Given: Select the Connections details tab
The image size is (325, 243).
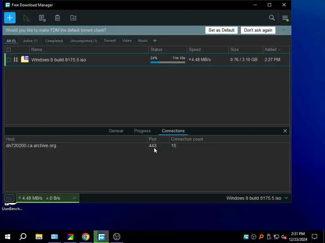Looking at the screenshot, I should coord(173,131).
